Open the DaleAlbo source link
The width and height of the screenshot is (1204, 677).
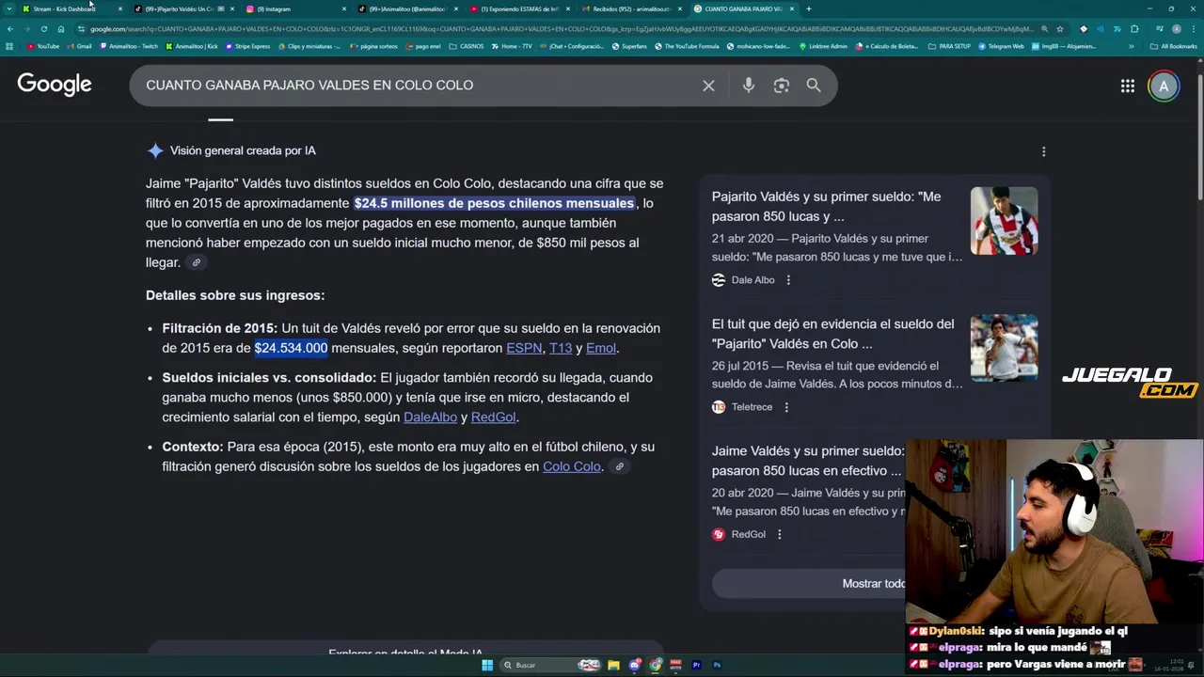tap(430, 417)
